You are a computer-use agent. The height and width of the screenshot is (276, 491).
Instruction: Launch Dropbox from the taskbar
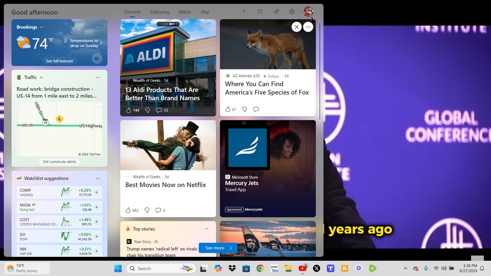[x=232, y=268]
